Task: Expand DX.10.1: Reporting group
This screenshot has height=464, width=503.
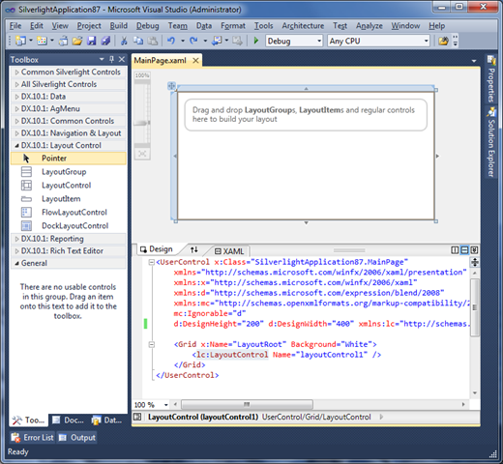Action: tap(16, 240)
